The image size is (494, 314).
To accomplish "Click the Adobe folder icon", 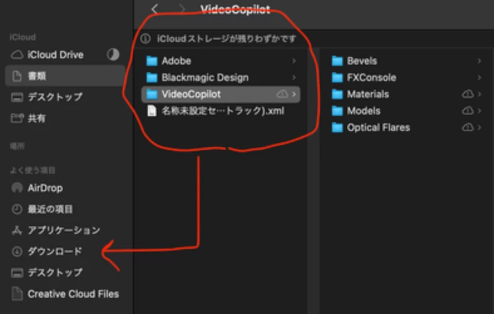I will click(x=152, y=61).
